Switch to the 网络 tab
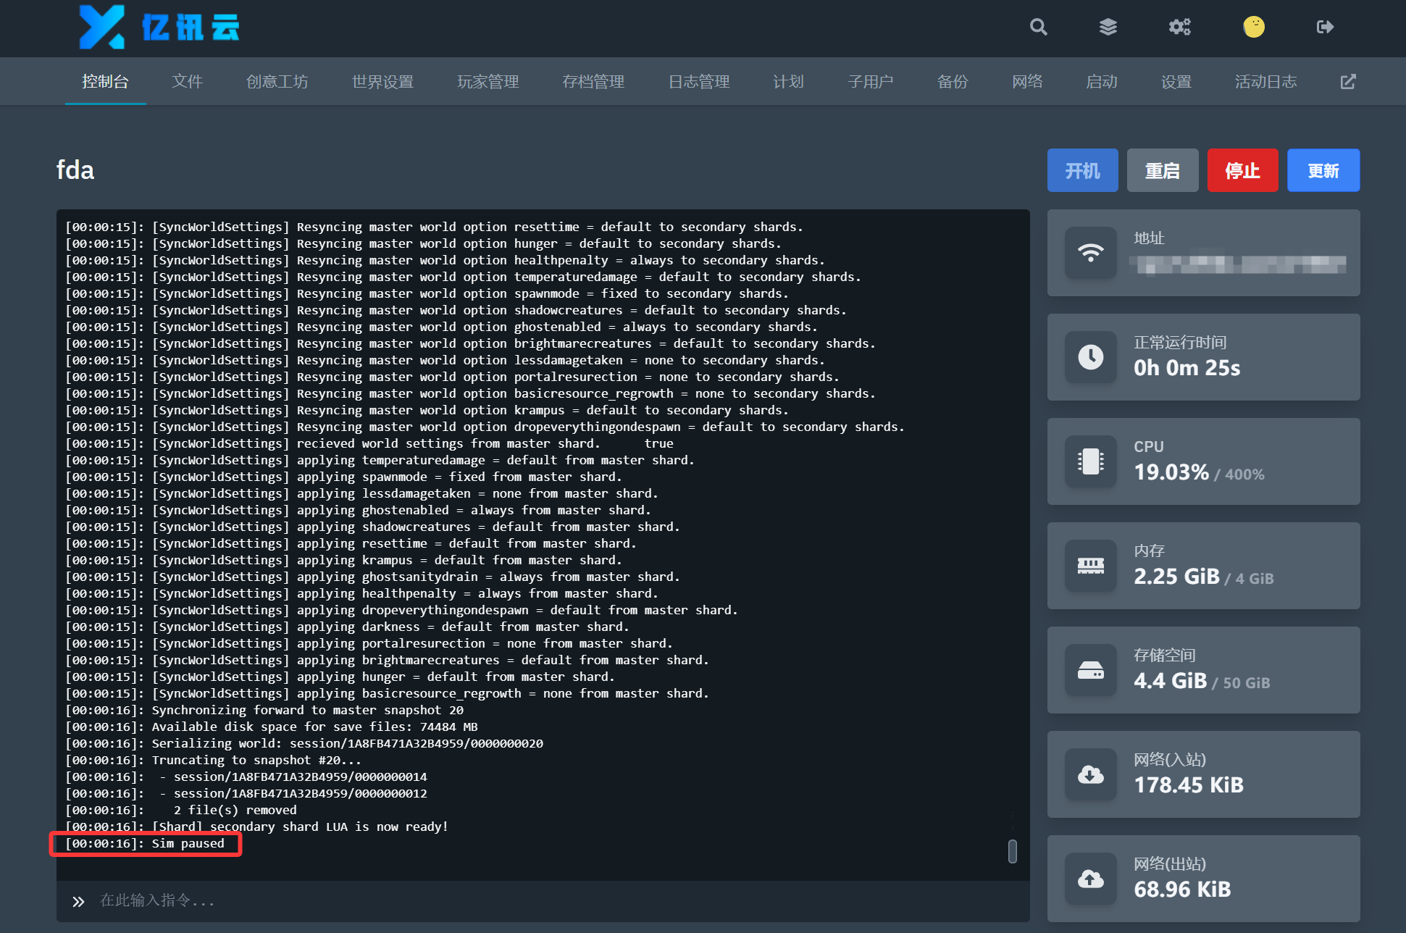This screenshot has width=1406, height=933. click(x=1027, y=82)
